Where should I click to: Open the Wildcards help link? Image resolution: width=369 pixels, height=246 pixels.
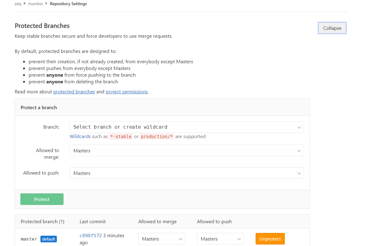point(80,137)
